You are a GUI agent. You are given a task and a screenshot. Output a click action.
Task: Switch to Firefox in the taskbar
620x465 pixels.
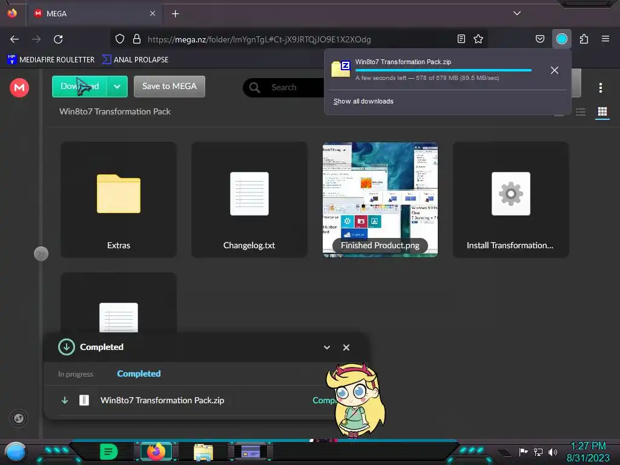(x=156, y=452)
